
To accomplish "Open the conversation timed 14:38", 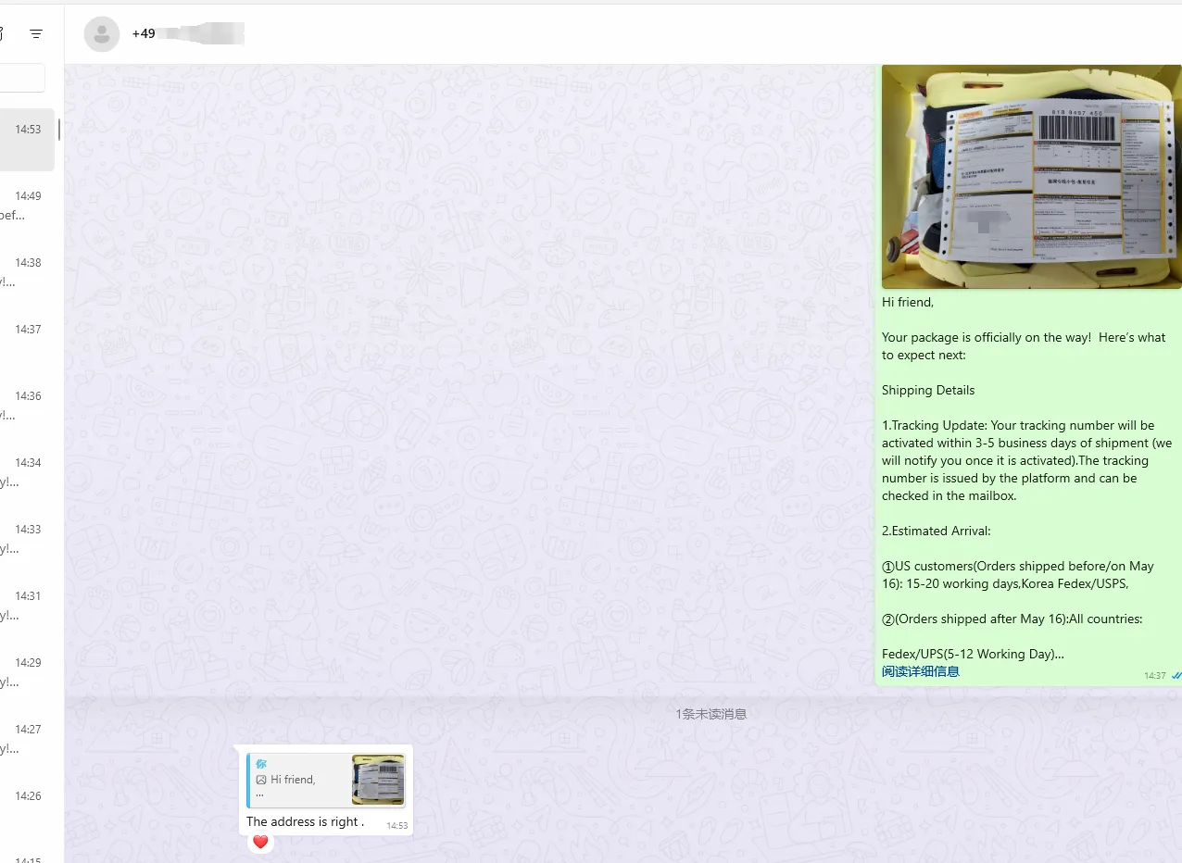I will point(27,272).
